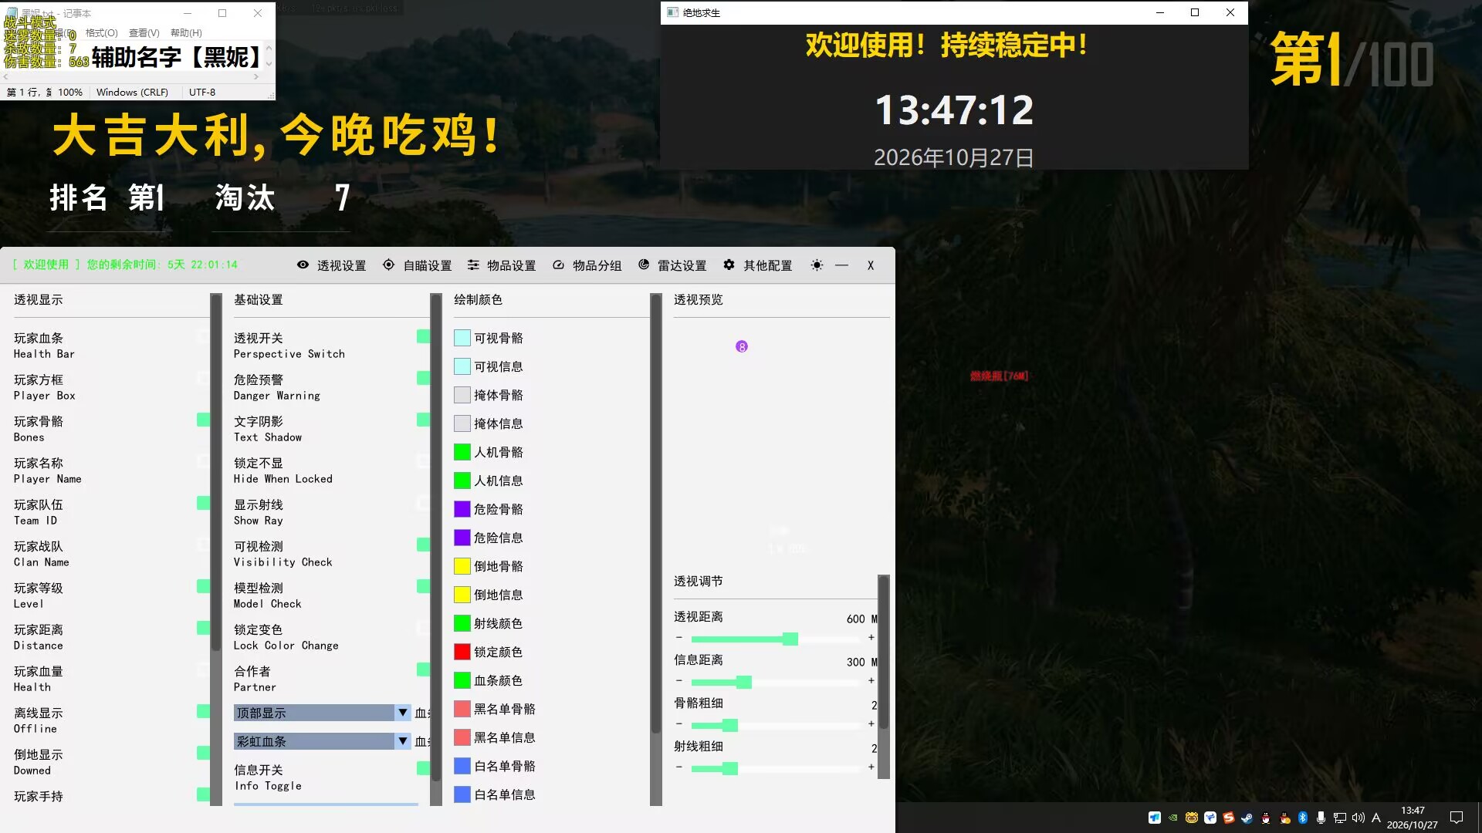Click the Bluetooth tray icon
Screen dimensions: 1482x833
[1302, 818]
